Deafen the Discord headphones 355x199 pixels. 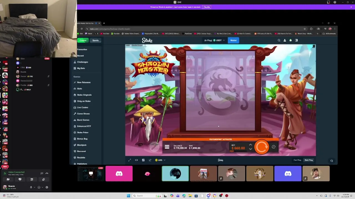(x=39, y=187)
